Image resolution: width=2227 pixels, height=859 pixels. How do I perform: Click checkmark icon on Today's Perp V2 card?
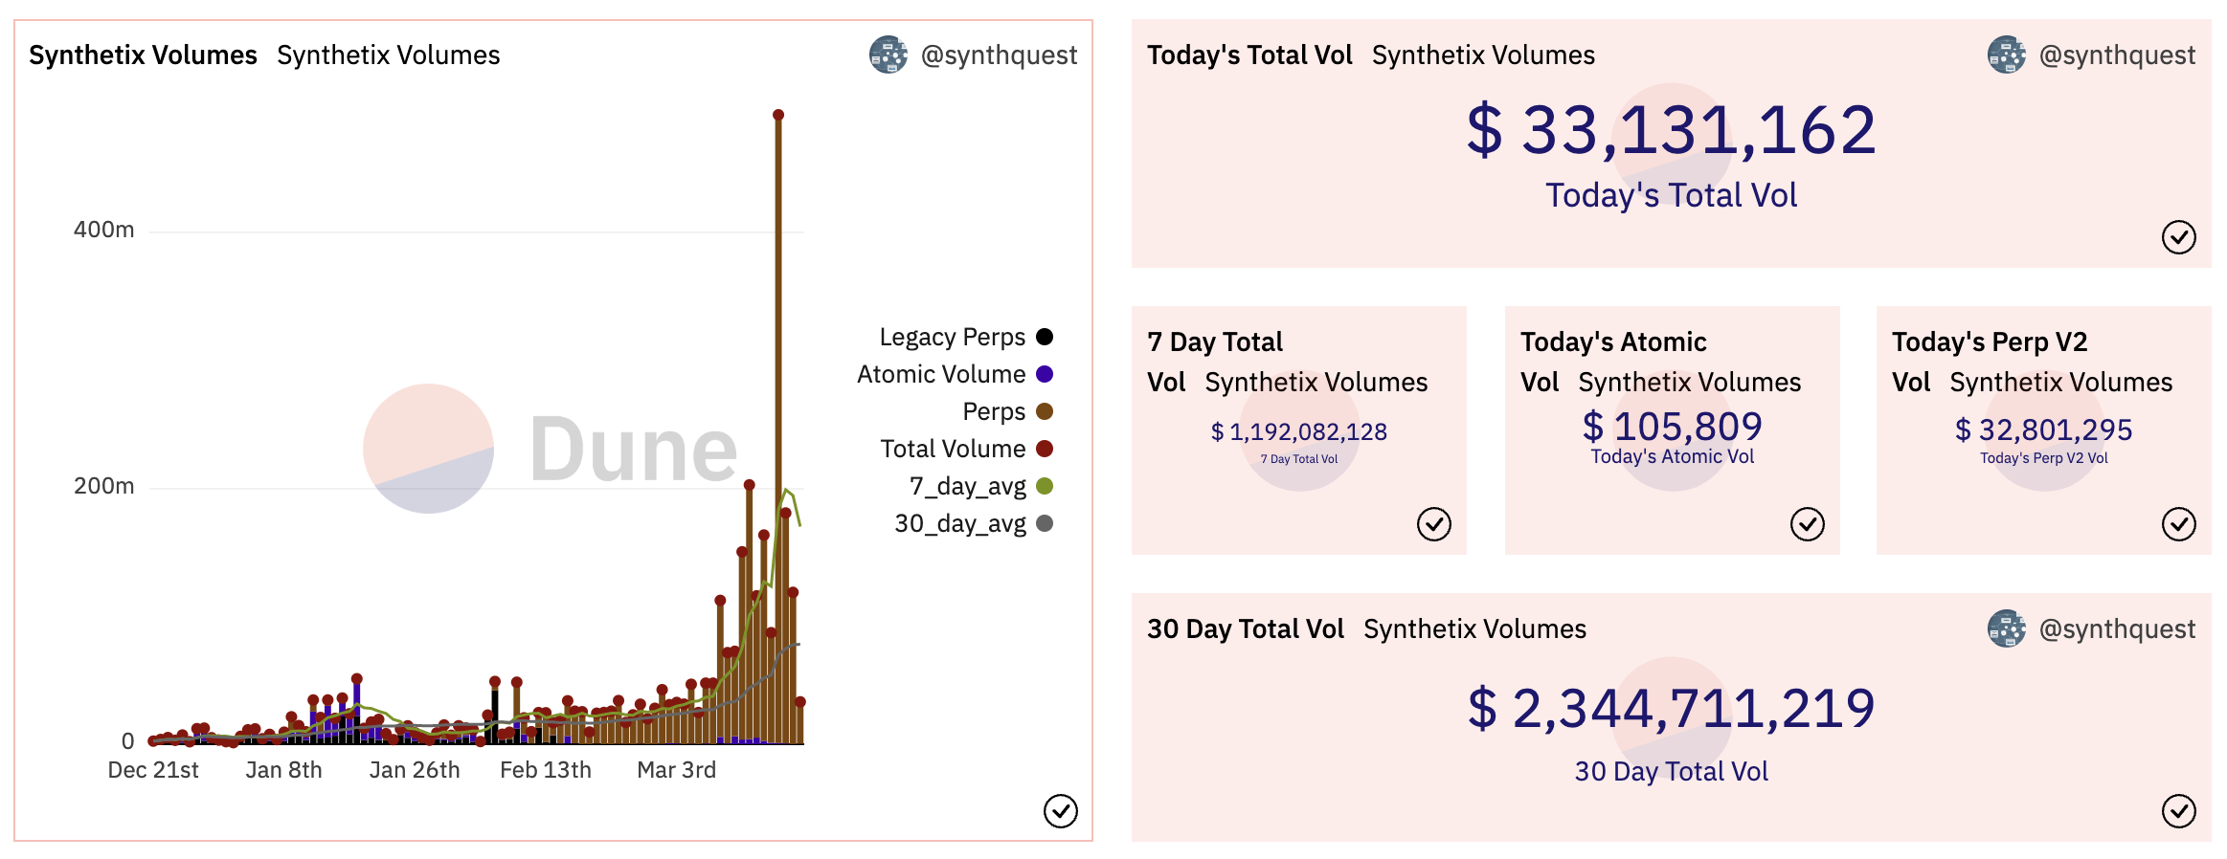coord(2178,524)
